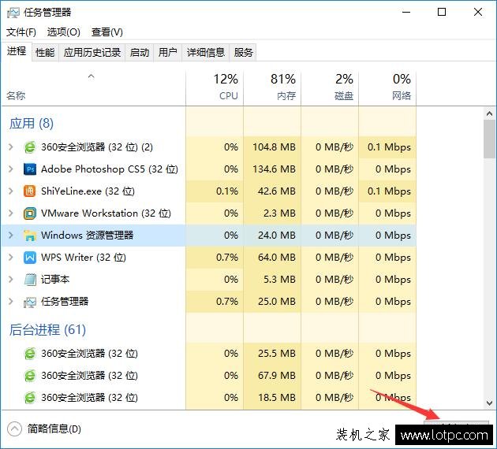497x449 pixels.
Task: Expand the 记事本 row
Action: tap(11, 280)
